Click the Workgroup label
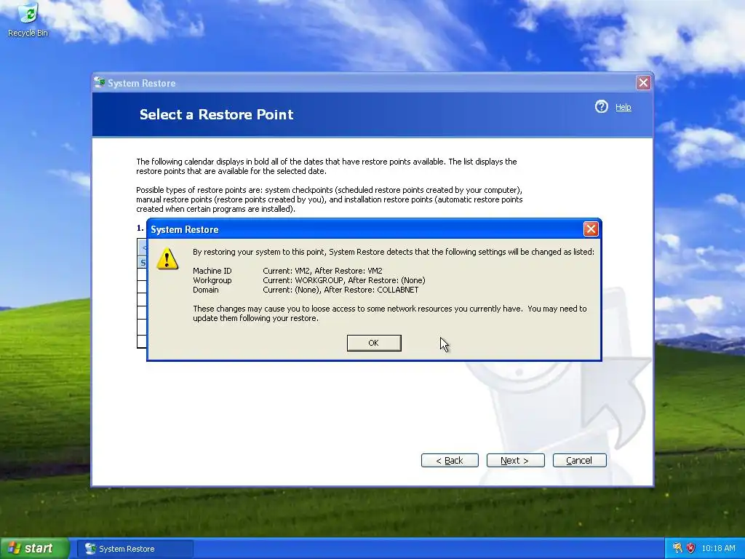 (x=212, y=280)
